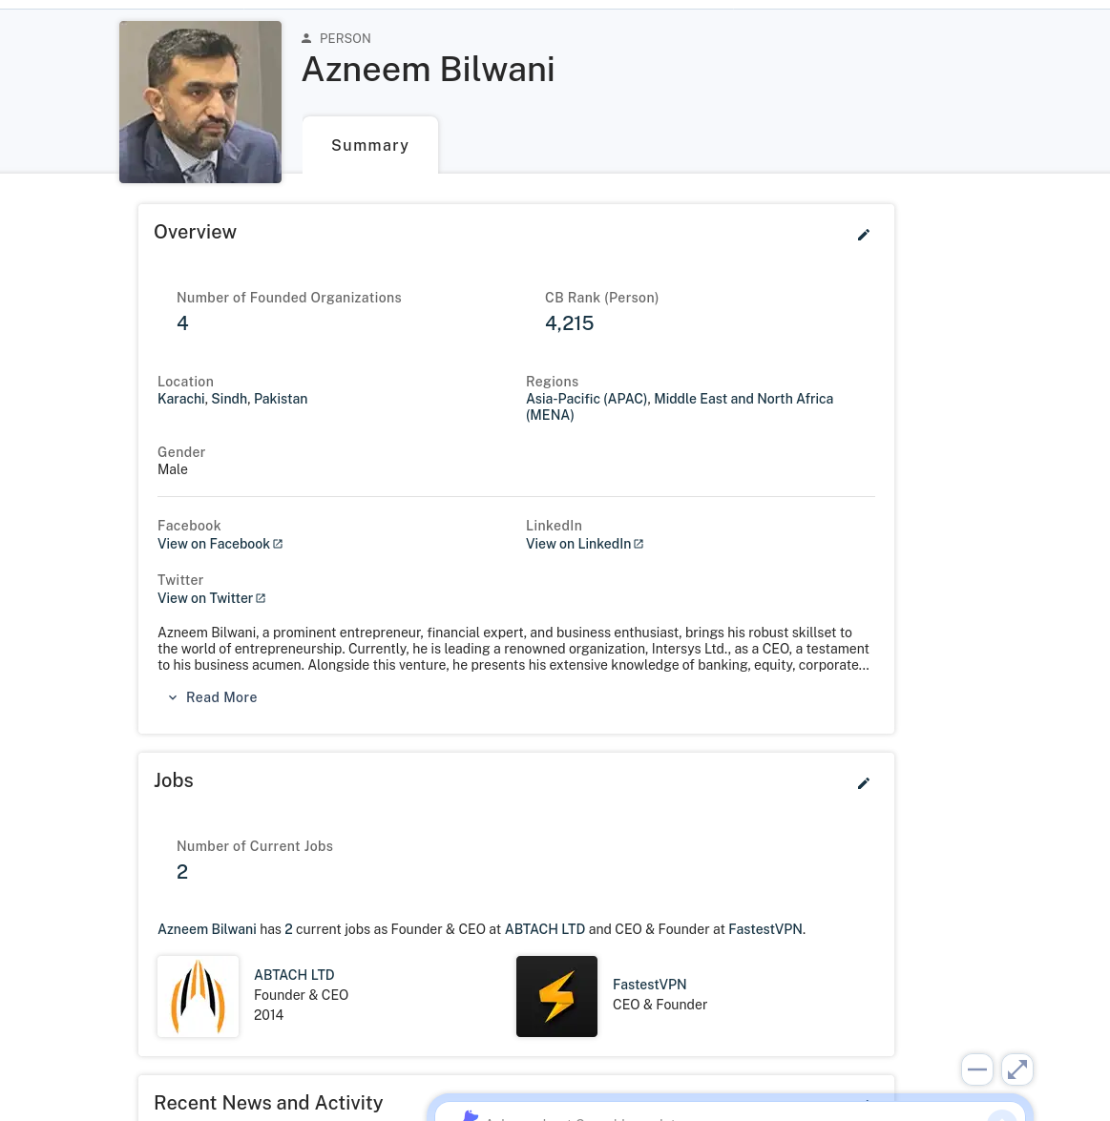This screenshot has width=1110, height=1121.
Task: Click the external link icon beside Facebook
Action: [278, 544]
